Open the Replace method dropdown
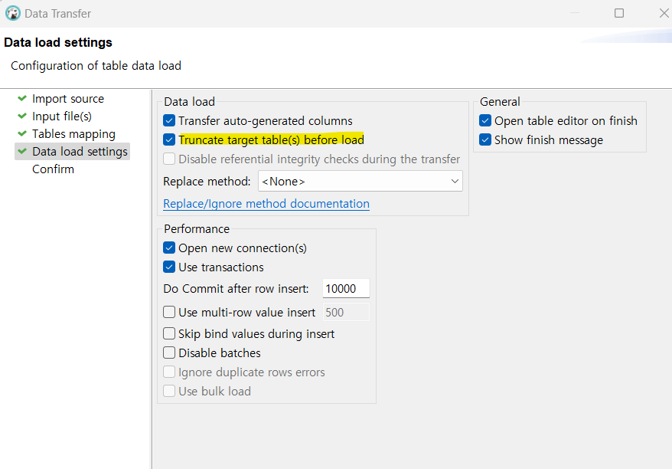 click(x=360, y=182)
